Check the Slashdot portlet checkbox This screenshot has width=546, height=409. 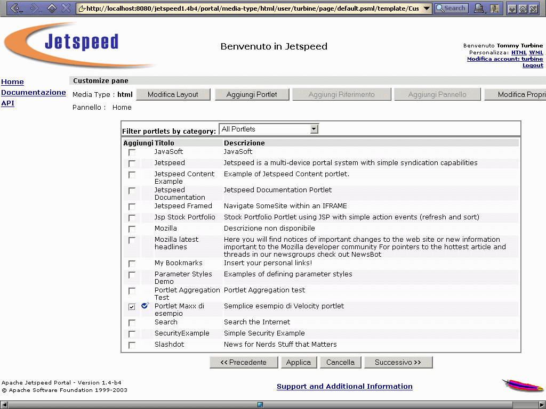(132, 345)
